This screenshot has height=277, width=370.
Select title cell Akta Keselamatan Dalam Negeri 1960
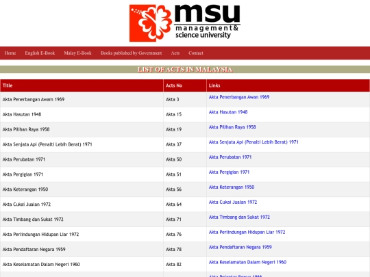pos(82,265)
